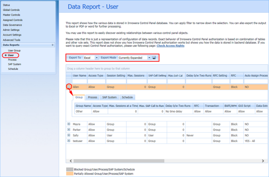Sort by User Name column header
The image size is (269, 177).
click(79, 75)
